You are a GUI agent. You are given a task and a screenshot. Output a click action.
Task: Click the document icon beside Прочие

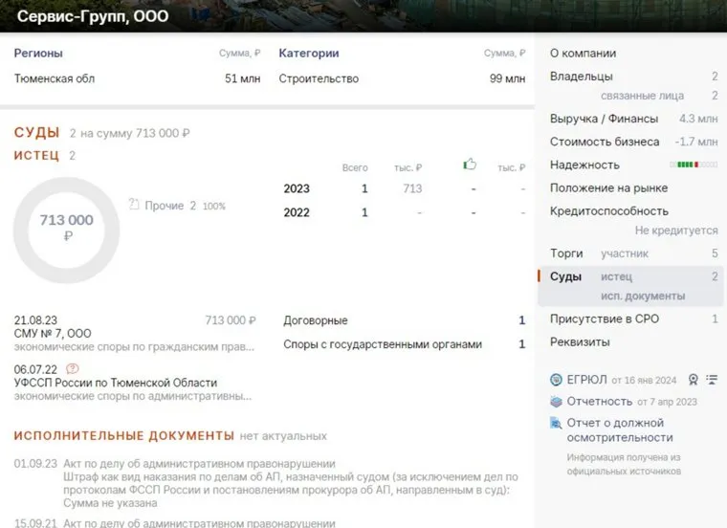[x=134, y=205]
